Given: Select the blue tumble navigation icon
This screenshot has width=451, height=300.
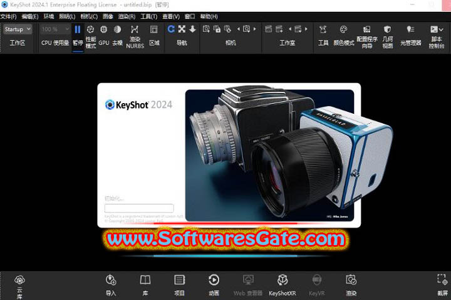Looking at the screenshot, I should pos(171,29).
